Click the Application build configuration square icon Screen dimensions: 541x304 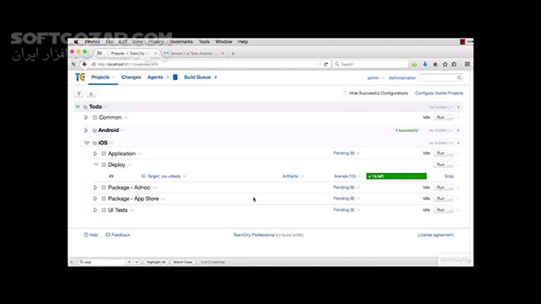coord(104,154)
